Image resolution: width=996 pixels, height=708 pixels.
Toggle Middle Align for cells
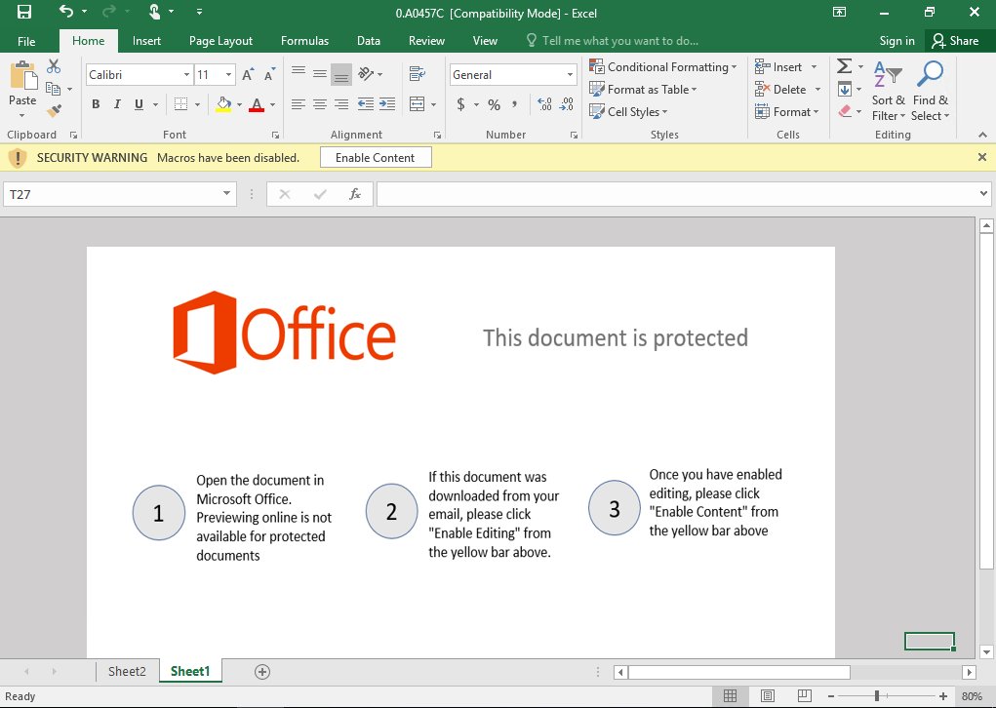pos(320,74)
